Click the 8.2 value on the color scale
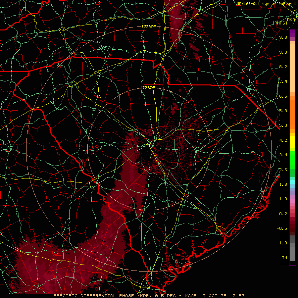The height and width of the screenshot is (298, 298). click(x=283, y=67)
